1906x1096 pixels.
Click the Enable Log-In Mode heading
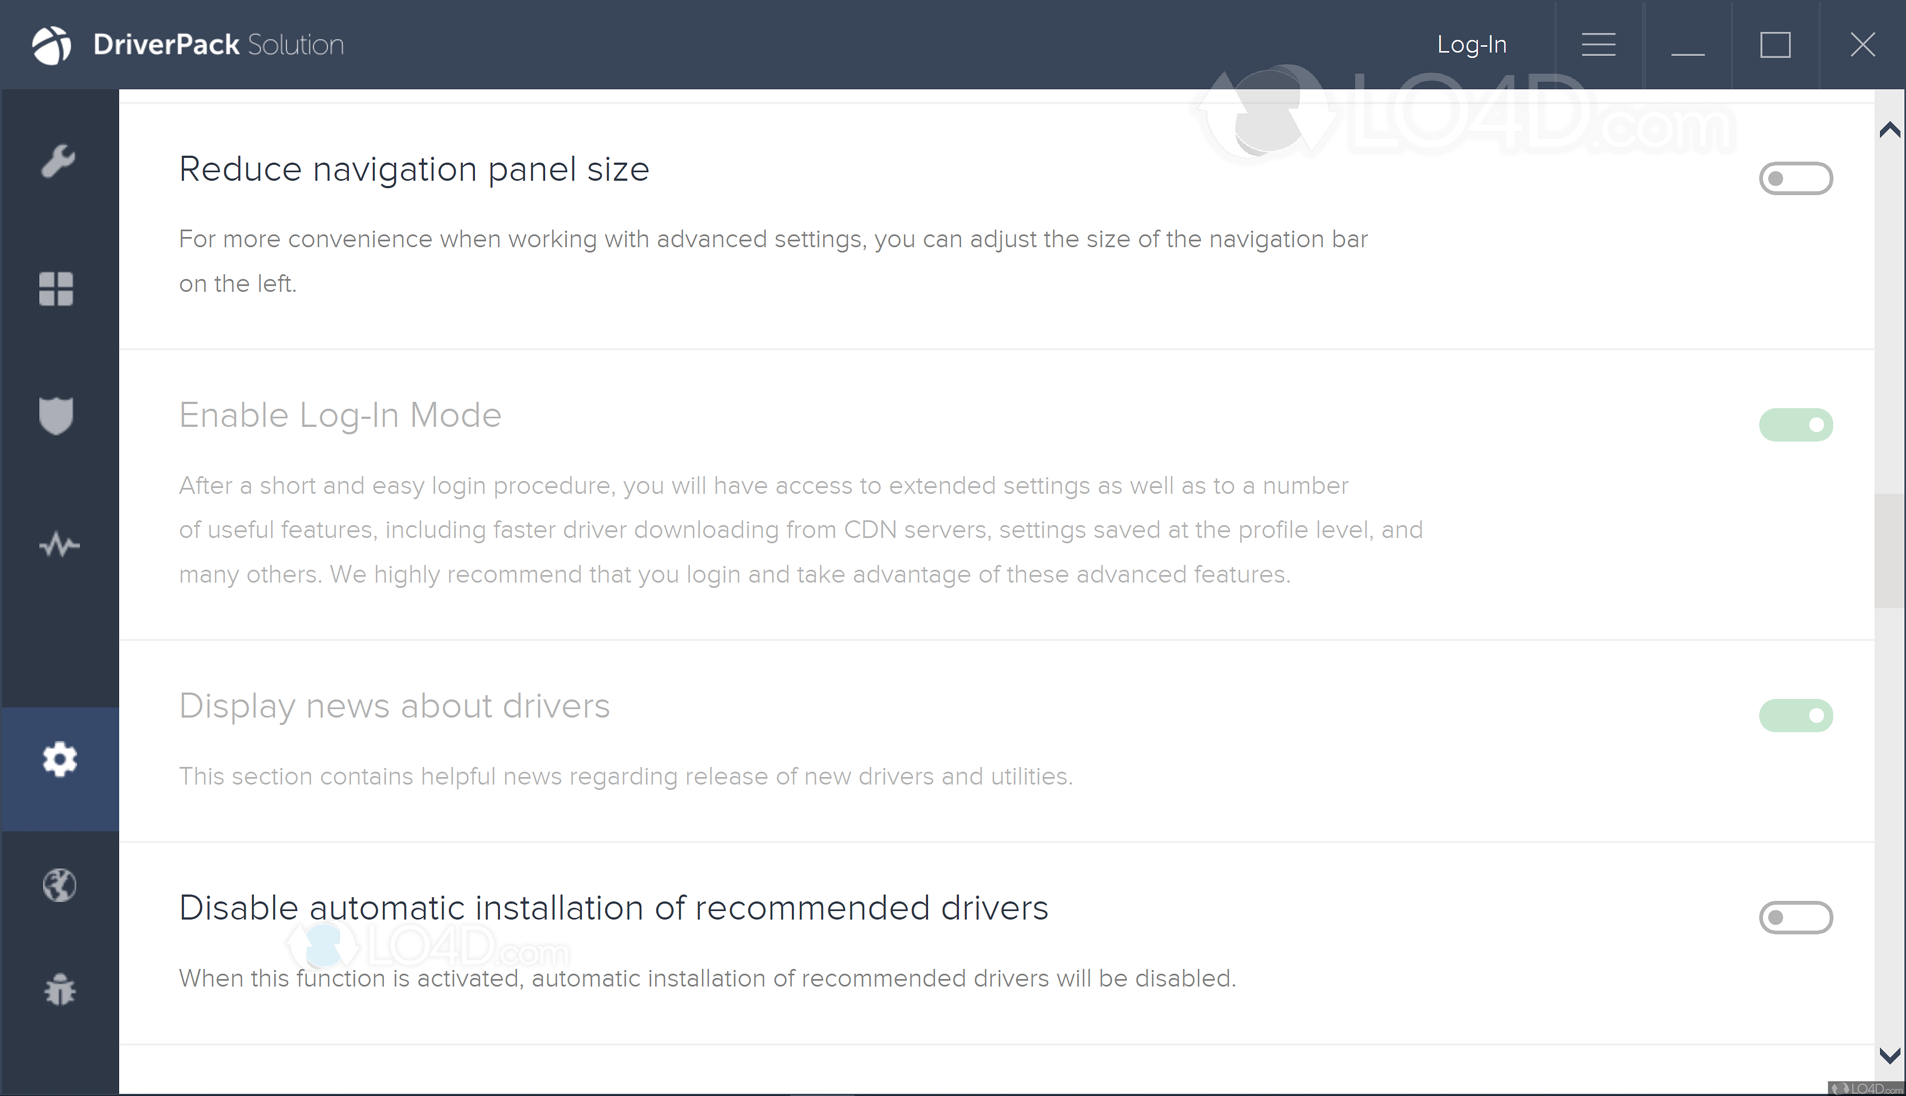click(x=340, y=415)
